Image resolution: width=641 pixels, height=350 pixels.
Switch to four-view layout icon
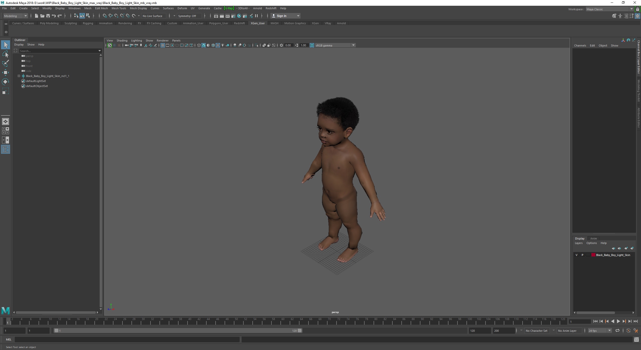(x=6, y=131)
